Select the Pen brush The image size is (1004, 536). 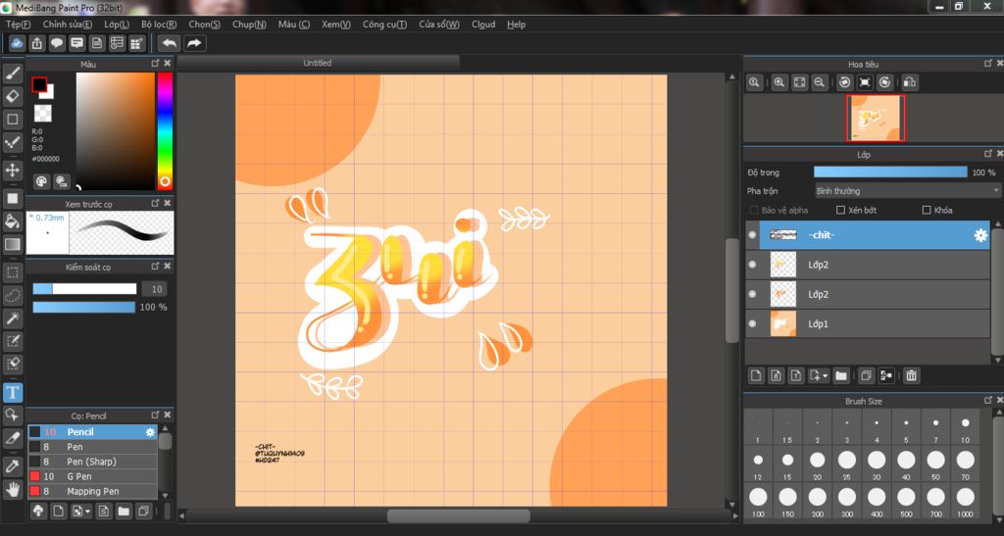92,447
